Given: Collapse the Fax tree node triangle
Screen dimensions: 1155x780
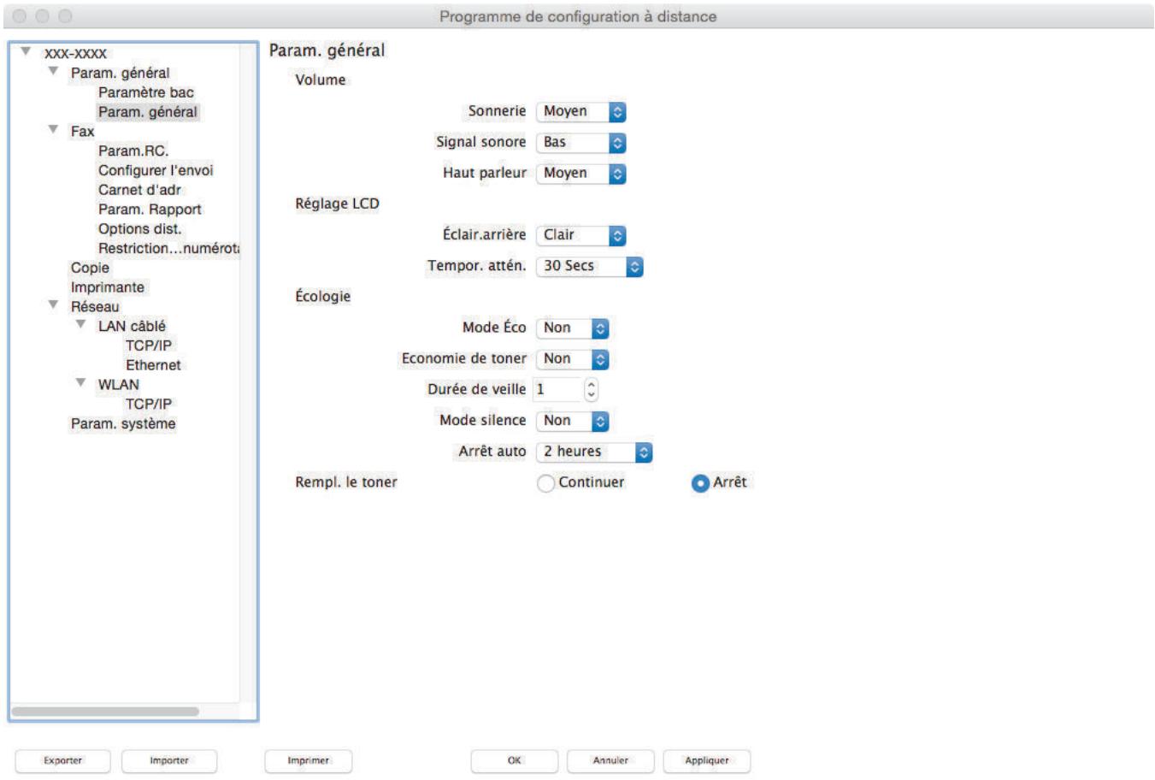Looking at the screenshot, I should [x=53, y=130].
